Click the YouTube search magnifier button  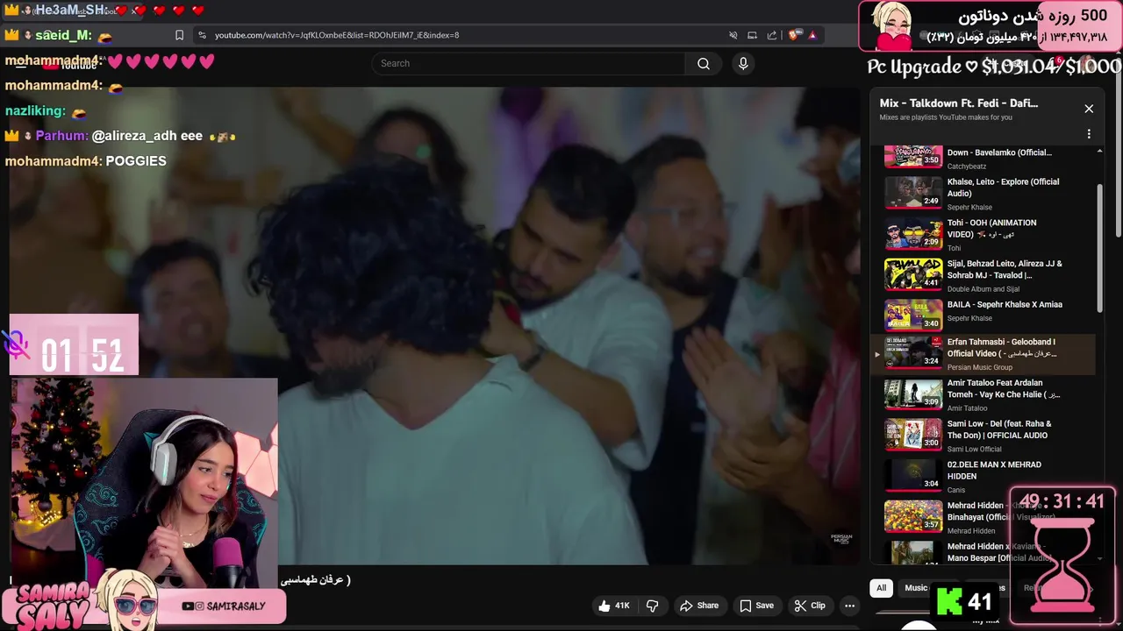[x=704, y=63]
